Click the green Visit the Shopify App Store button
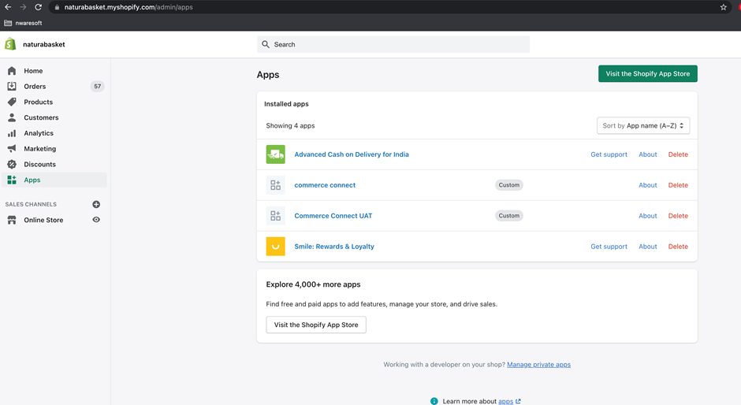This screenshot has width=741, height=405. (647, 74)
